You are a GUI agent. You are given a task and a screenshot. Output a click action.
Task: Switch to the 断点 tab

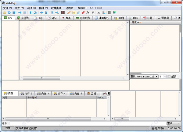(66, 18)
